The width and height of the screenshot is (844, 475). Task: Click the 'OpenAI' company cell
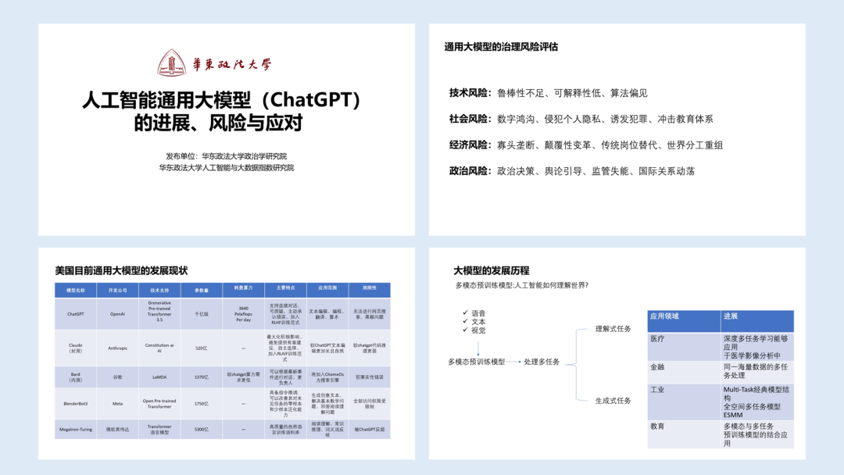(117, 314)
